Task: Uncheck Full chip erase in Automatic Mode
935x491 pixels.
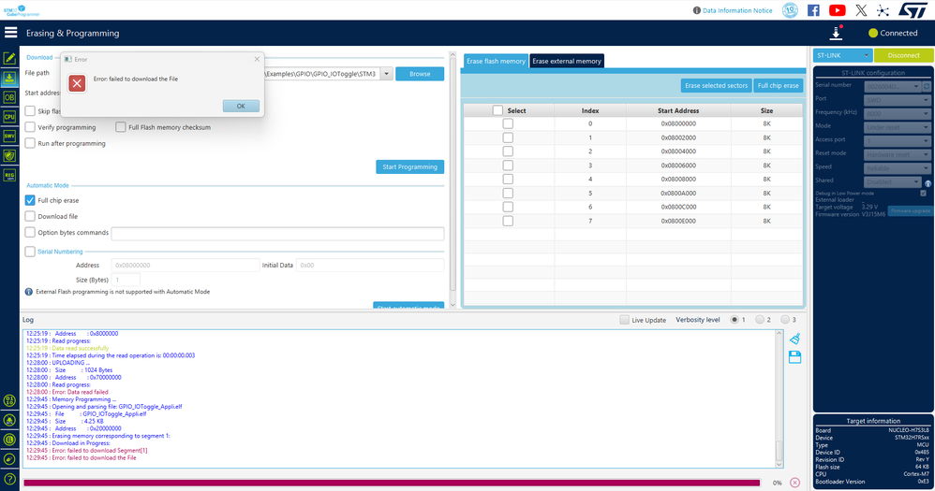Action: (x=30, y=200)
